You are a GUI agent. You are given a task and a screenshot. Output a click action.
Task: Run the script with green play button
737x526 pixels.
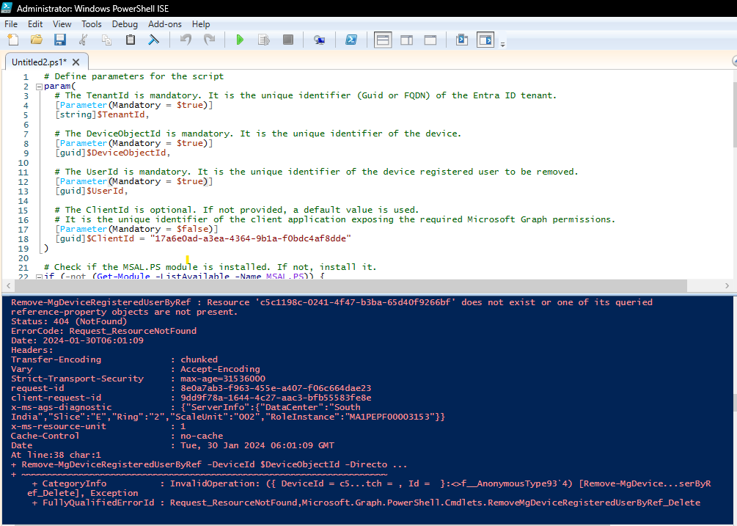240,40
